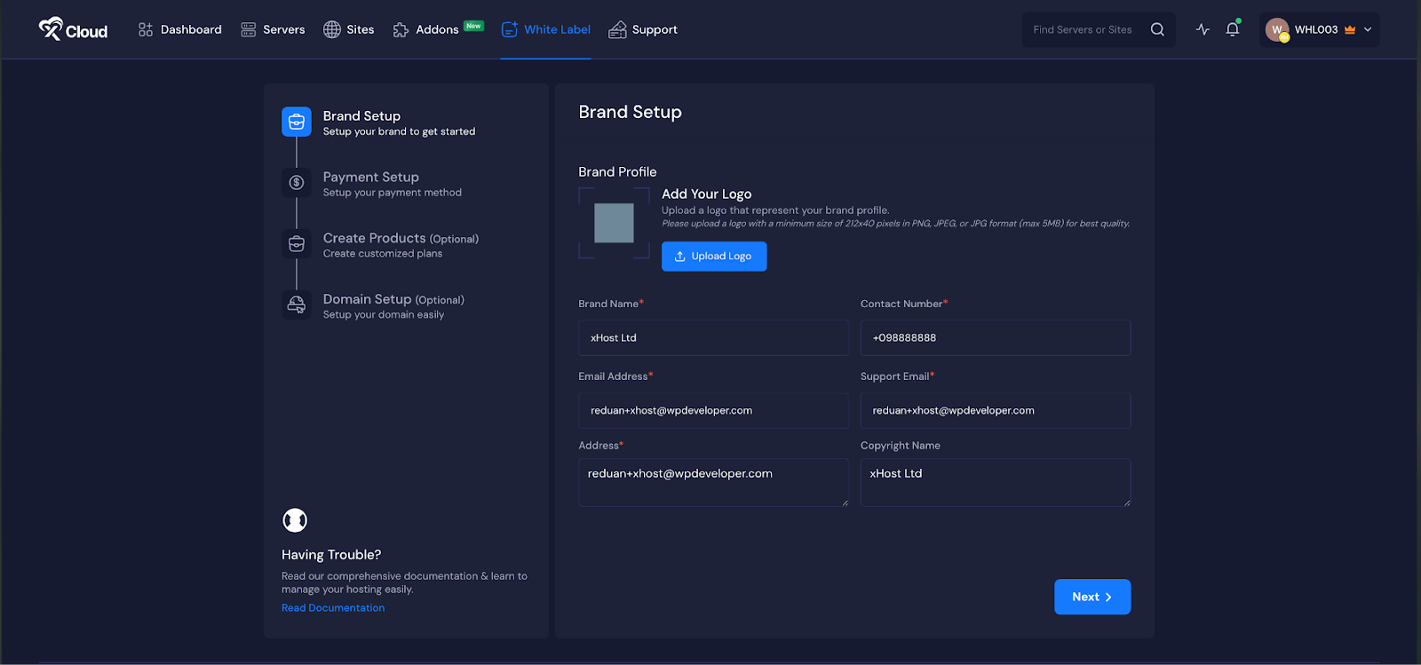This screenshot has height=665, width=1421.
Task: Open the Addons menu item
Action: [426, 29]
